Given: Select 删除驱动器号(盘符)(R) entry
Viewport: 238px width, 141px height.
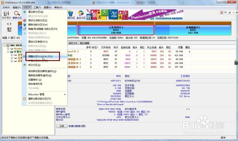Looking at the screenshot, I should point(40,75).
